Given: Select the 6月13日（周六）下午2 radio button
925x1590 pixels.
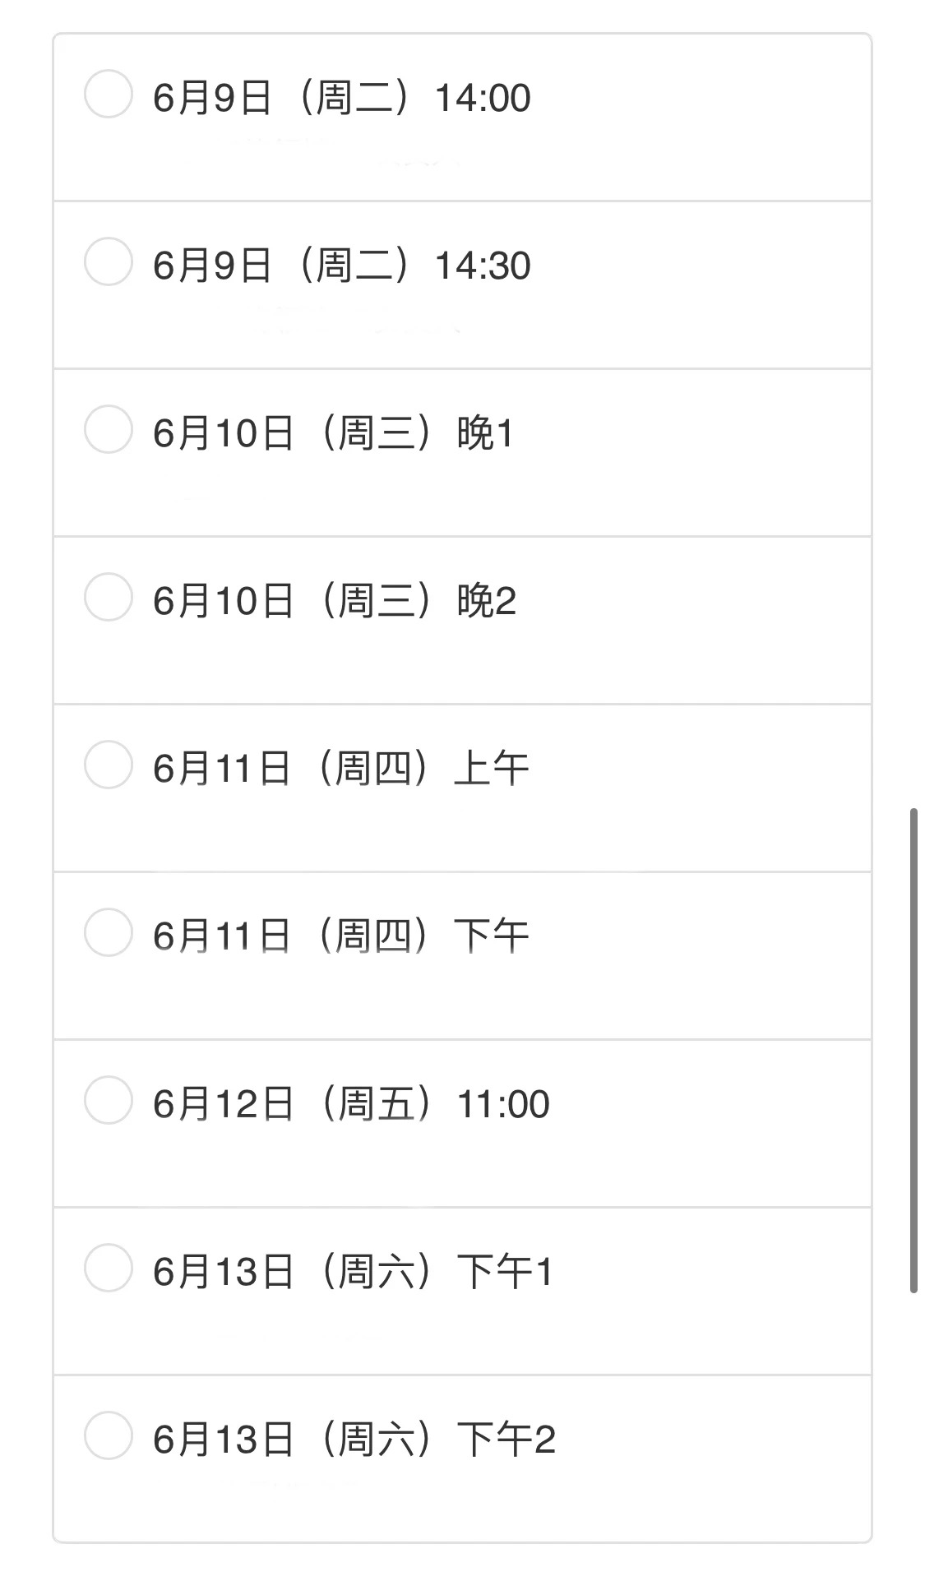Looking at the screenshot, I should 109,1436.
